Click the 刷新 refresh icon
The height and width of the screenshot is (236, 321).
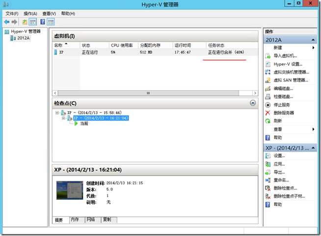click(x=268, y=121)
